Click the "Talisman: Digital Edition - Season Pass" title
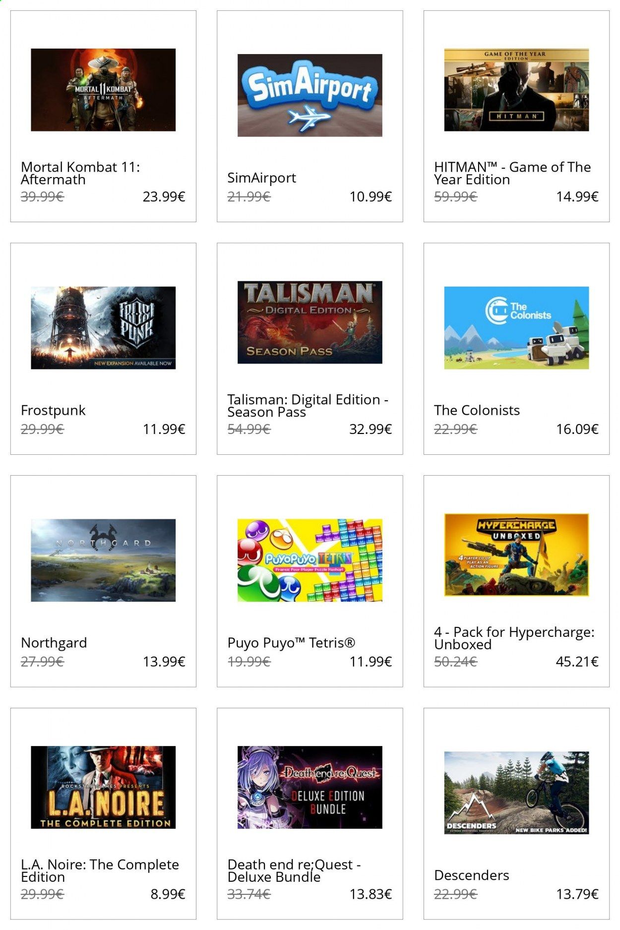This screenshot has width=620, height=930. coord(308,406)
